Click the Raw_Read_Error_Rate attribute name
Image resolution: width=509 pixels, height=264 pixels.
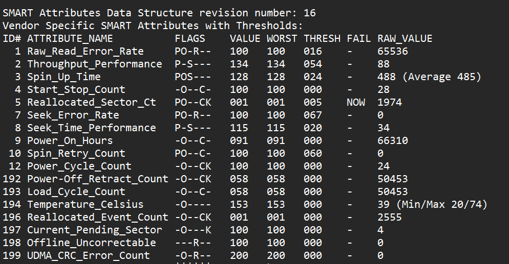(86, 52)
